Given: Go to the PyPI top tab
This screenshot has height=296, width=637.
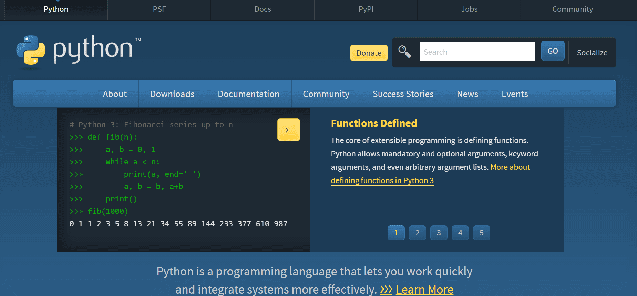Looking at the screenshot, I should pyautogui.click(x=366, y=9).
